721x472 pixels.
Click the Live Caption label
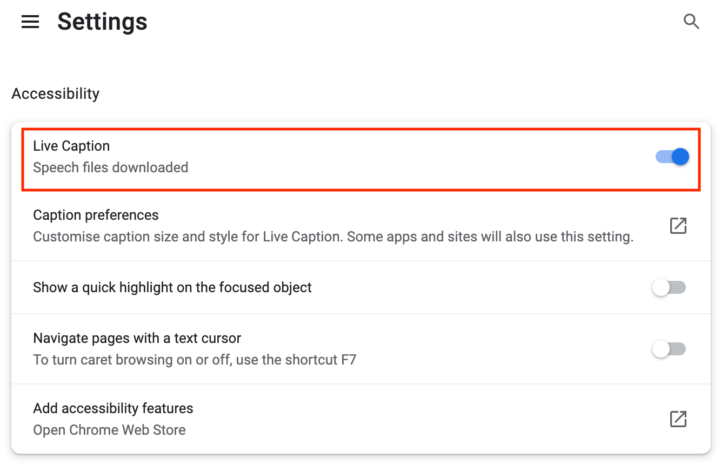pos(71,146)
